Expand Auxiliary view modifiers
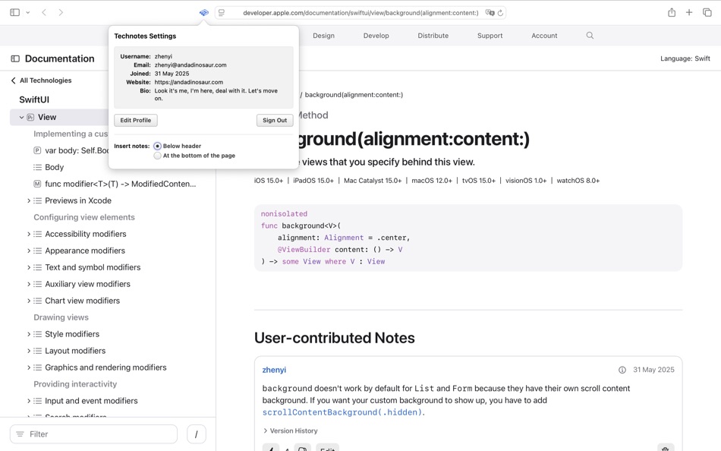 pyautogui.click(x=29, y=284)
